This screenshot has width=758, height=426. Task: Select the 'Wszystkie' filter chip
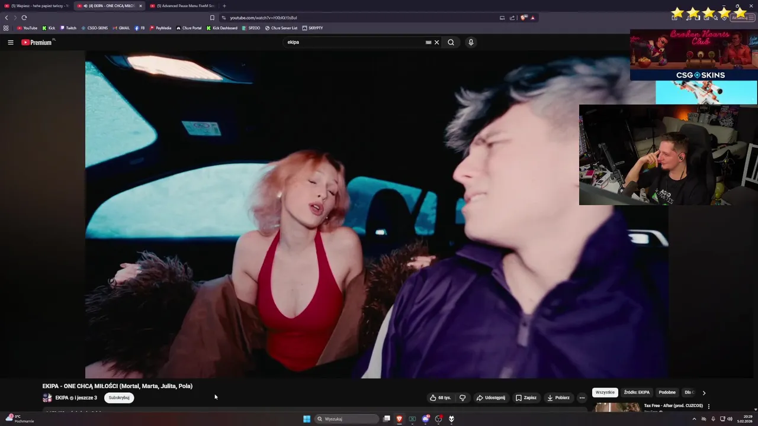click(605, 392)
